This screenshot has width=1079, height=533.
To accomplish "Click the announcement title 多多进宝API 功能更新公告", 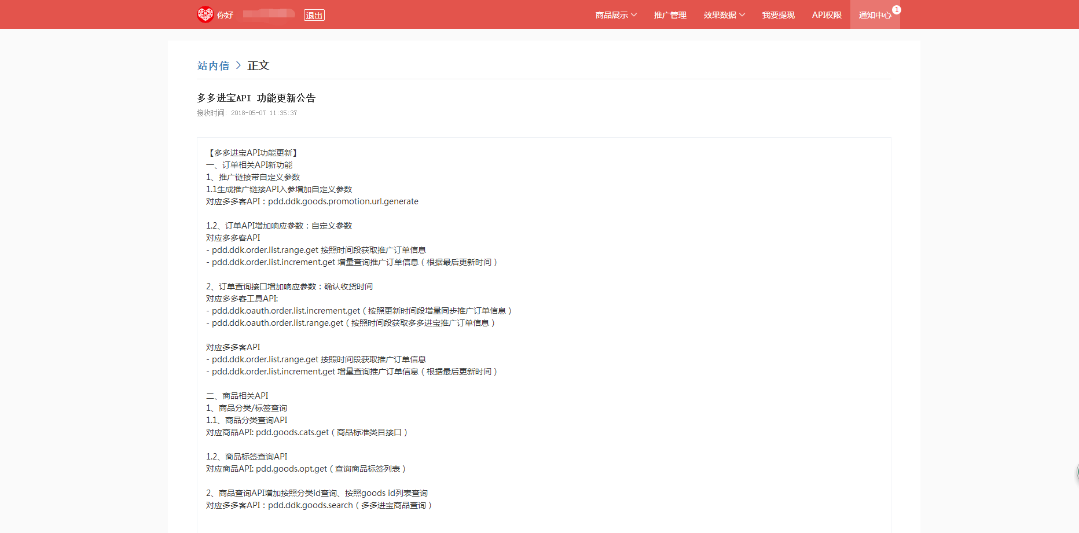I will 256,98.
